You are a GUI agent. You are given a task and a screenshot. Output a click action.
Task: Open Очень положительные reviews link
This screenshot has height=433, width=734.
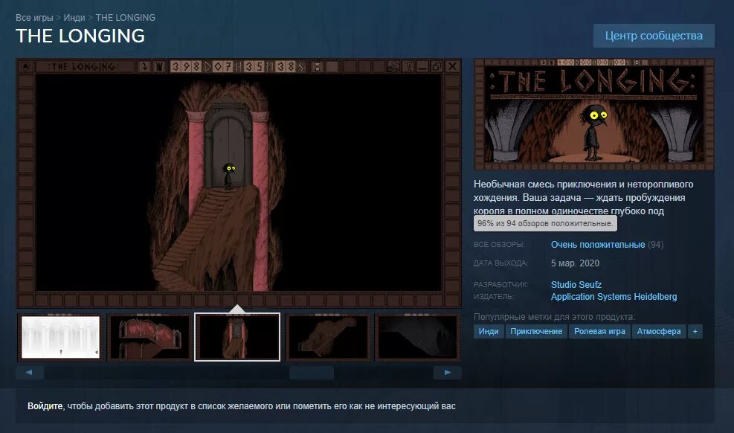pyautogui.click(x=598, y=245)
